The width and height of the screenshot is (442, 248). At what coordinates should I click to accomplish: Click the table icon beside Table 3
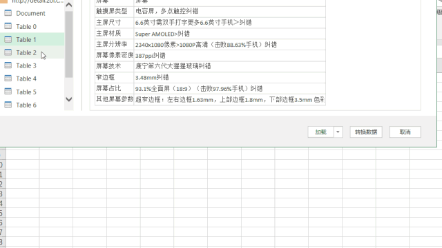tap(8, 65)
